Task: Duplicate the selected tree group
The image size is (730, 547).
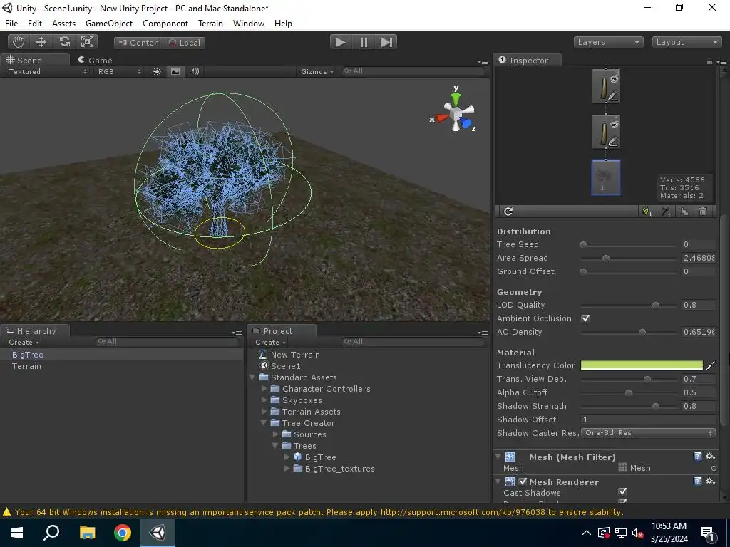Action: (x=685, y=212)
